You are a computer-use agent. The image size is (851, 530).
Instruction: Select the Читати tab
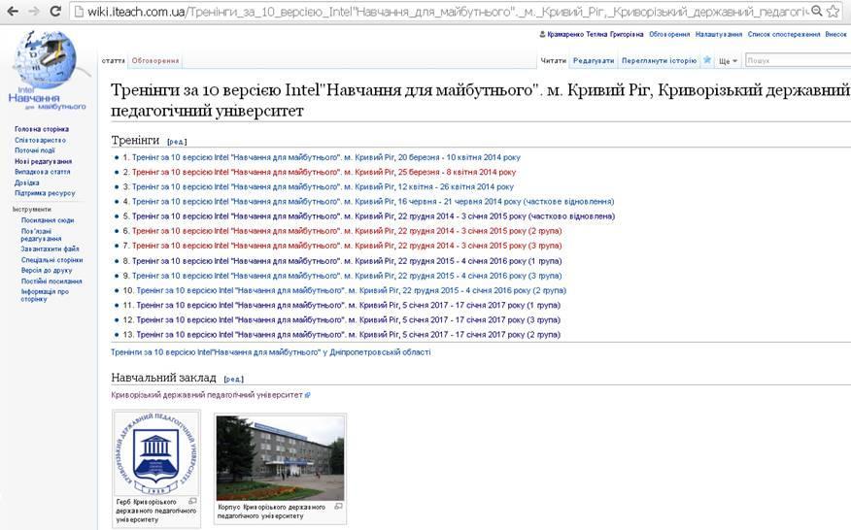[553, 61]
